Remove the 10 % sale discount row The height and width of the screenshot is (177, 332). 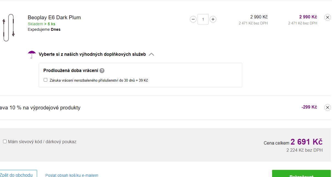point(328,107)
